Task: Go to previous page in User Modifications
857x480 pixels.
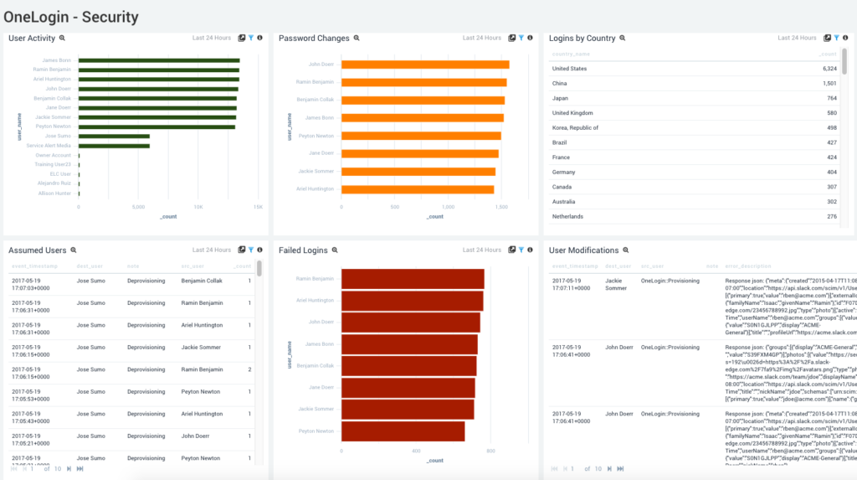Action: coord(565,468)
